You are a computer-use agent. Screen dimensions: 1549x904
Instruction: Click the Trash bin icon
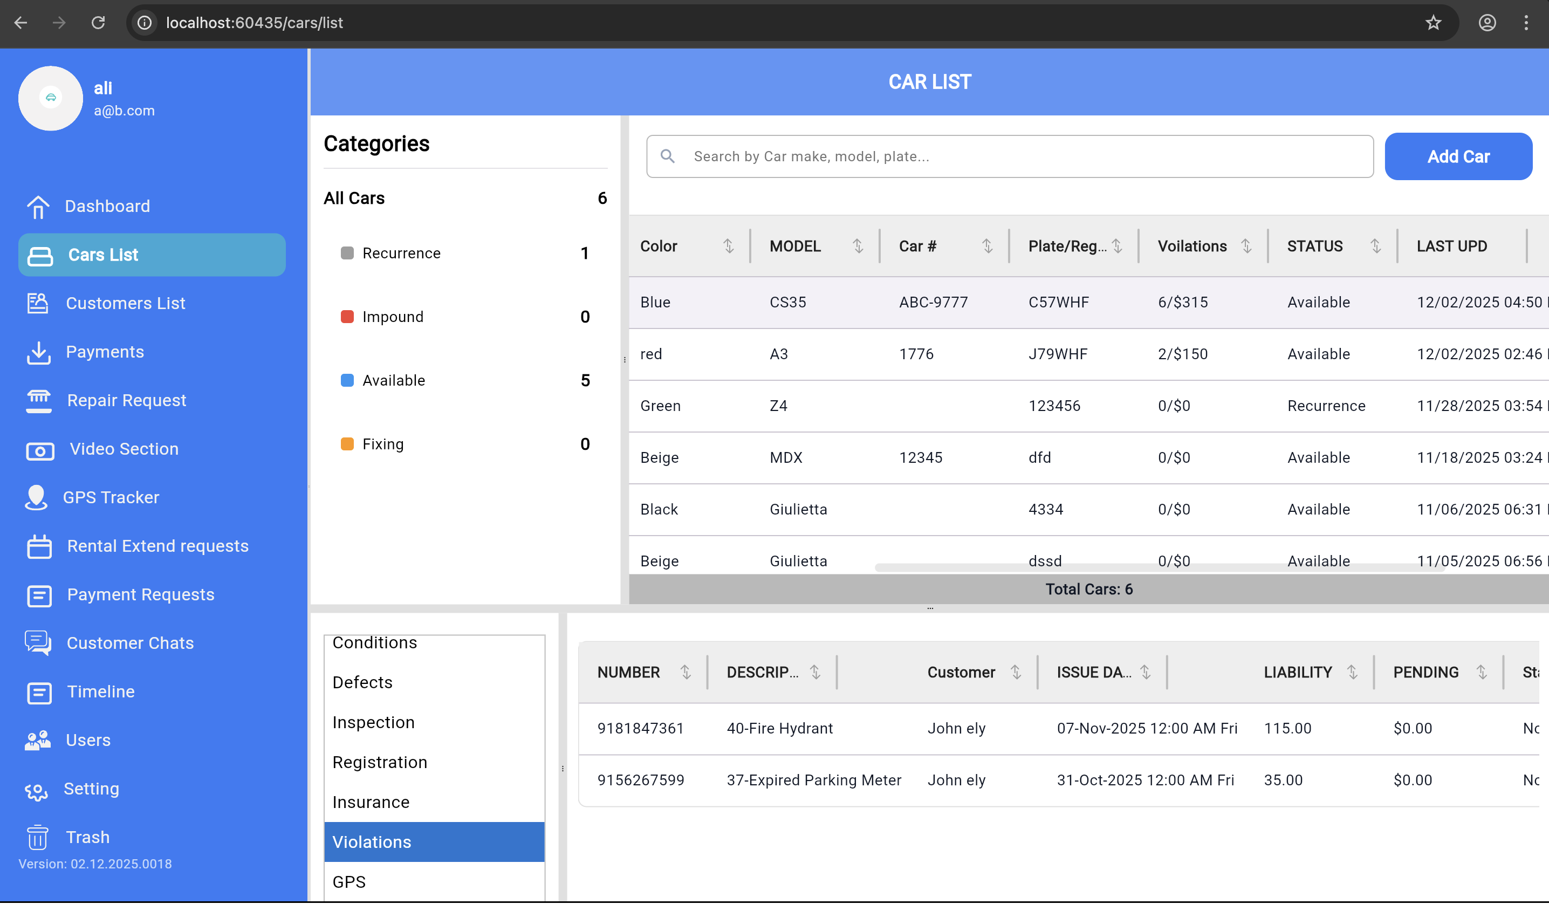38,837
